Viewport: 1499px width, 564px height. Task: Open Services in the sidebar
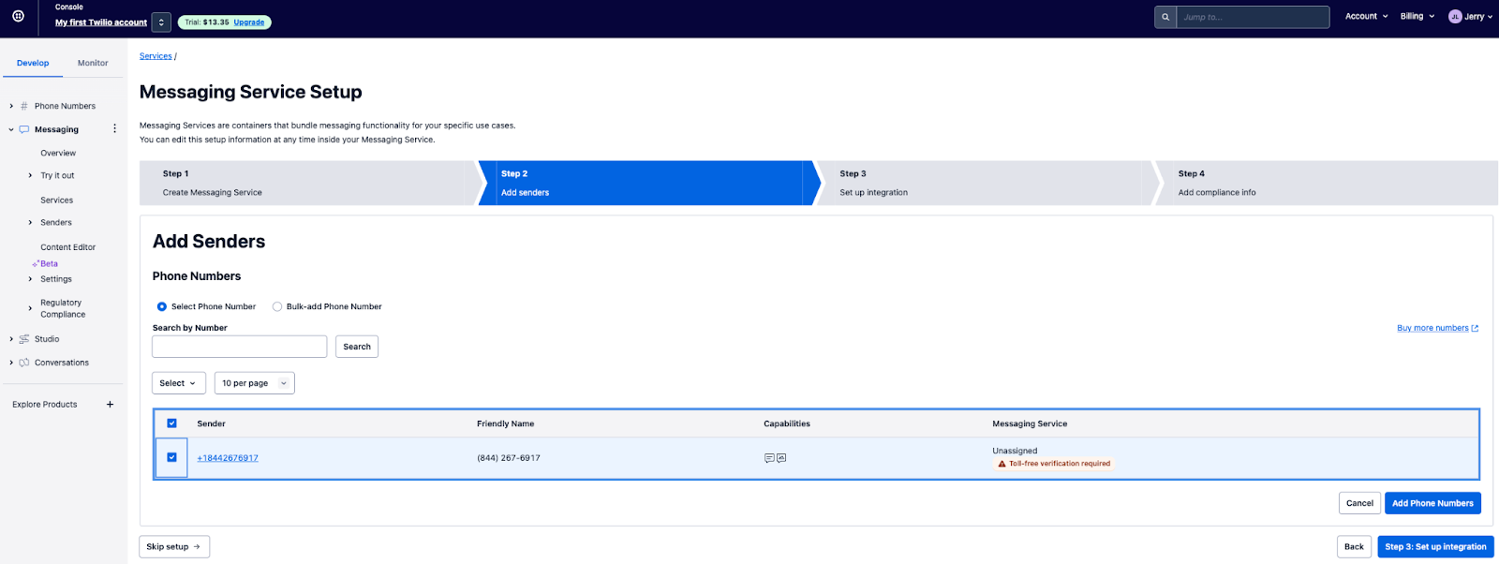pos(56,200)
